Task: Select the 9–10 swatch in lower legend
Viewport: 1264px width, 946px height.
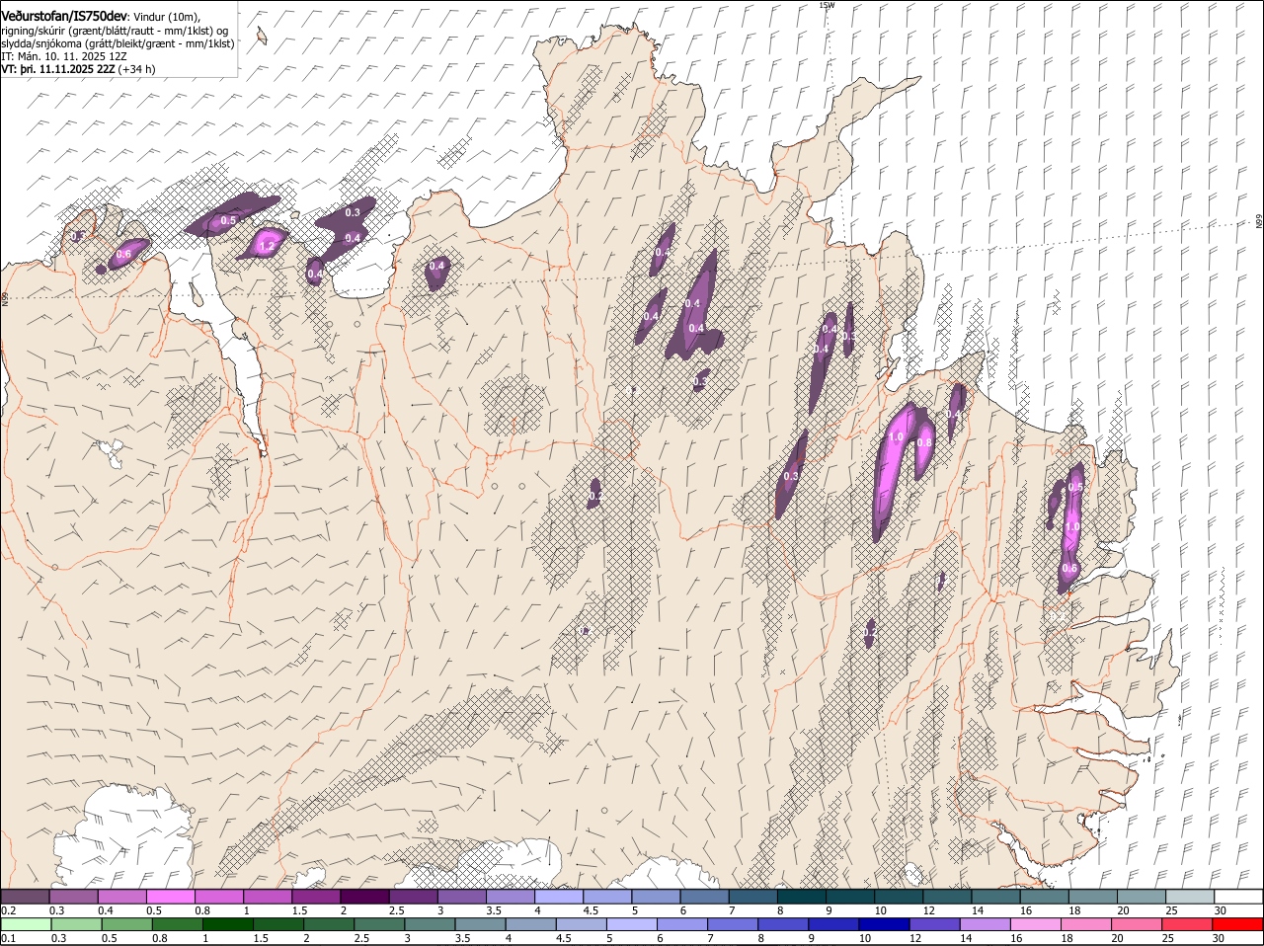Action: [x=832, y=924]
